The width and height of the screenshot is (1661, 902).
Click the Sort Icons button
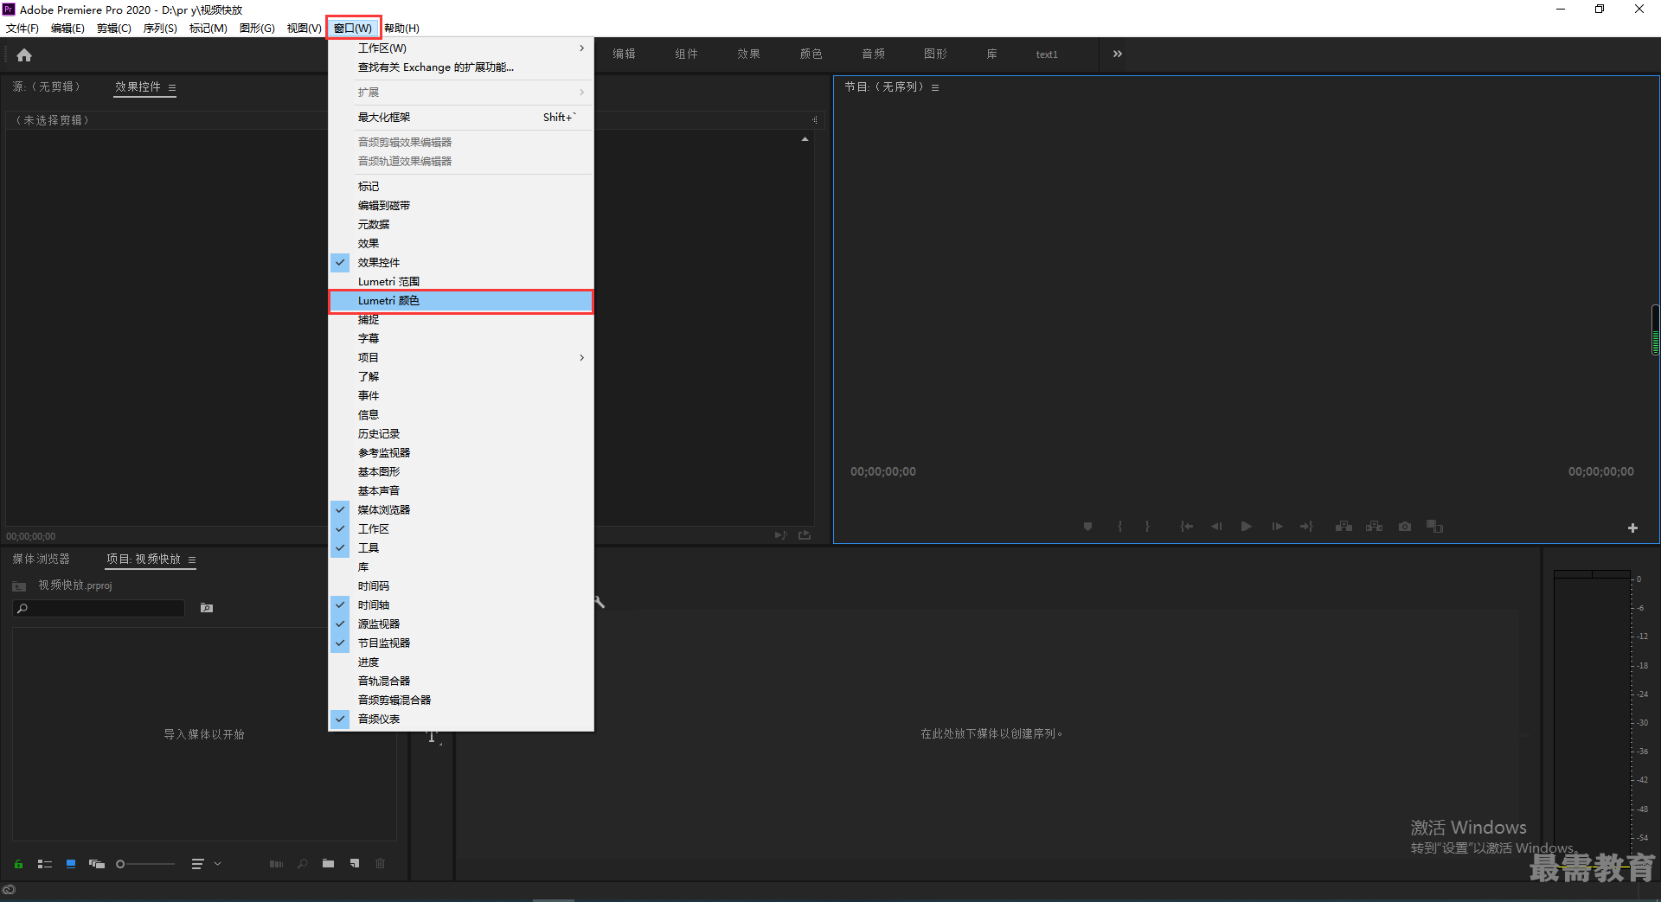click(197, 863)
